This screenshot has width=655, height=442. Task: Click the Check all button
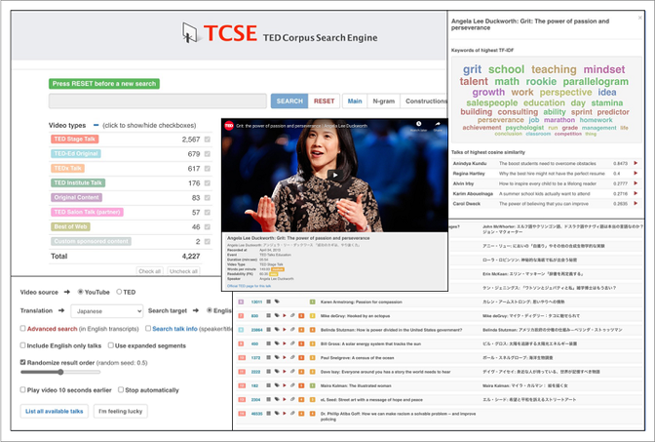149,271
